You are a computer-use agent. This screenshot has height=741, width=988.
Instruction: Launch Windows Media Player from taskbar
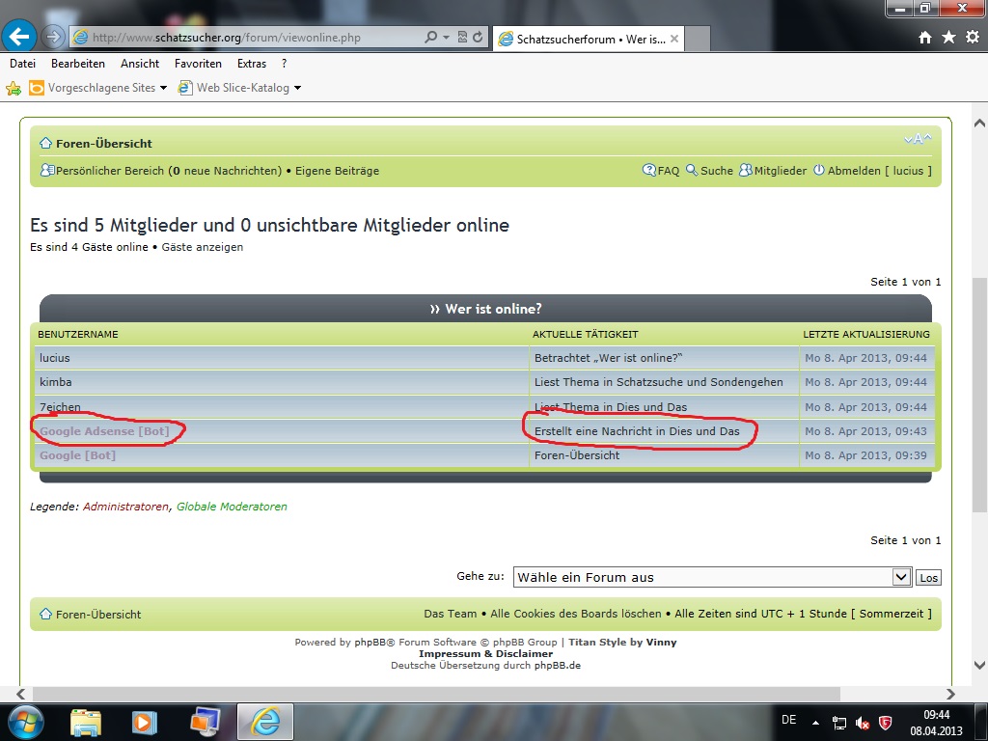click(145, 722)
